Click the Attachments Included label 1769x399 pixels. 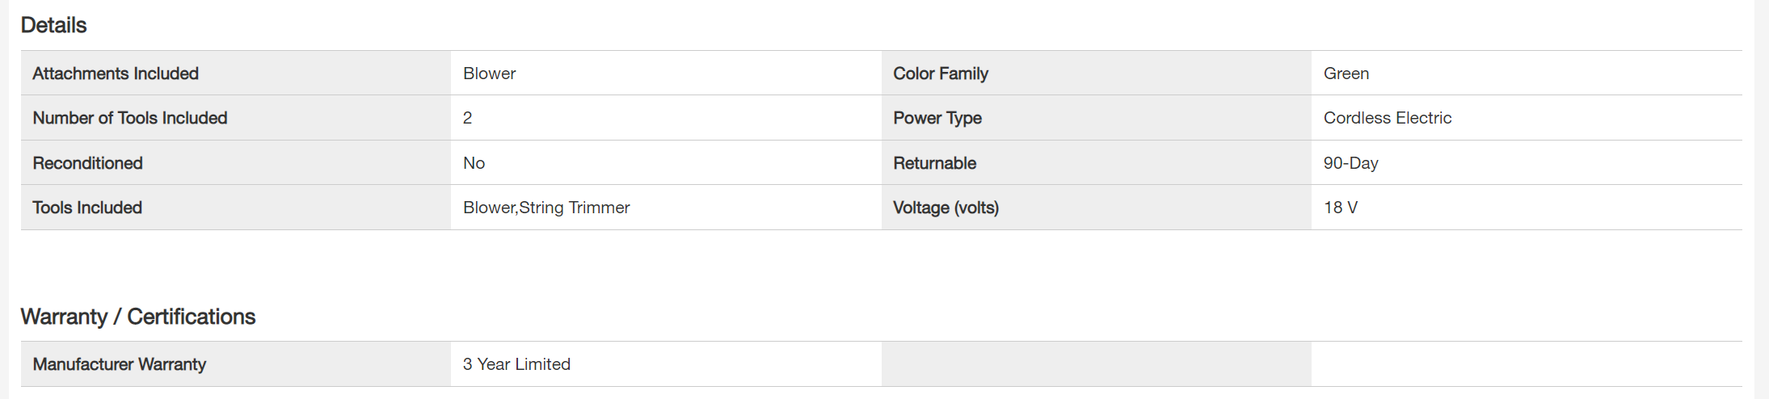click(x=116, y=73)
